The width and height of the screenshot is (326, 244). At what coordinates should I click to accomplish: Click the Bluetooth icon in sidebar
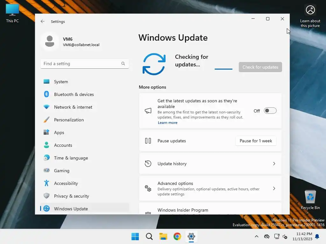pyautogui.click(x=46, y=94)
